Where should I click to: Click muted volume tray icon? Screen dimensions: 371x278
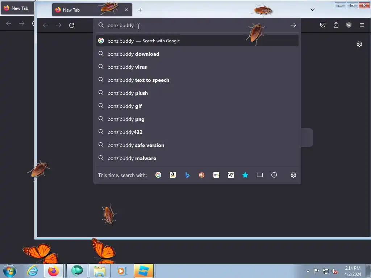click(x=334, y=271)
